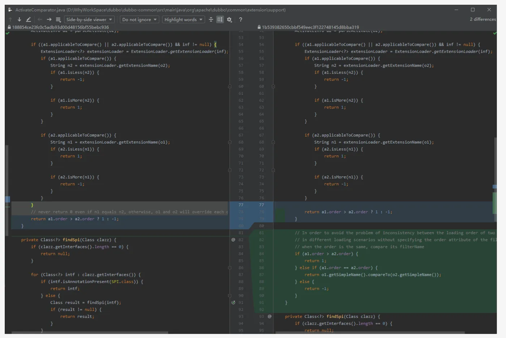Click right line 'else if (a1.order == a2.order)'
This screenshot has width=506, height=338.
pyautogui.click(x=336, y=268)
